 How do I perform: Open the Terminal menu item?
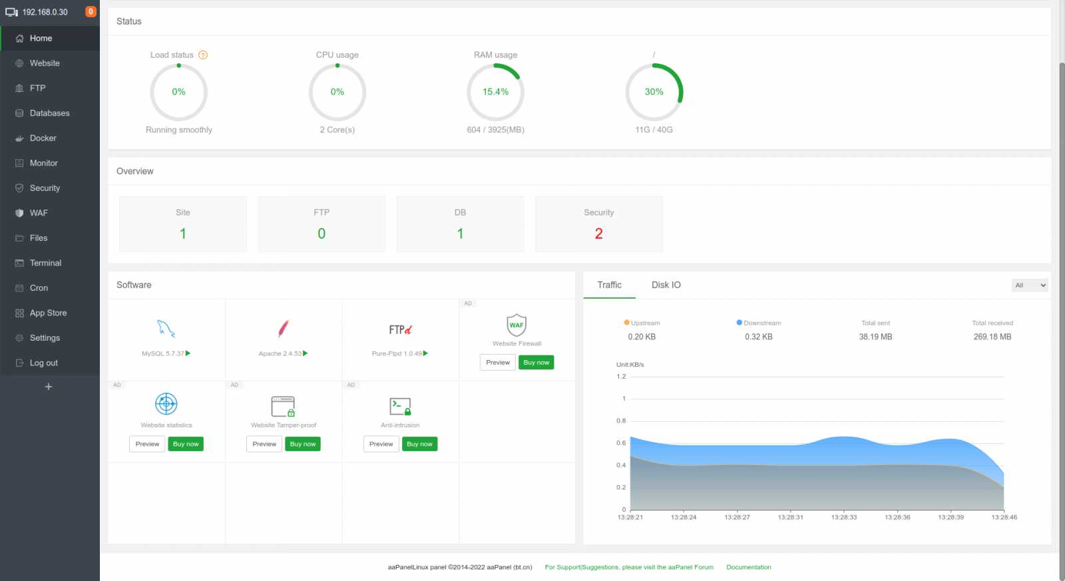[x=50, y=263]
